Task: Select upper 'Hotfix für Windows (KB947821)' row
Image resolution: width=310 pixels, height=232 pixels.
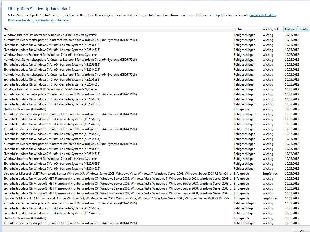Action: click(x=156, y=109)
